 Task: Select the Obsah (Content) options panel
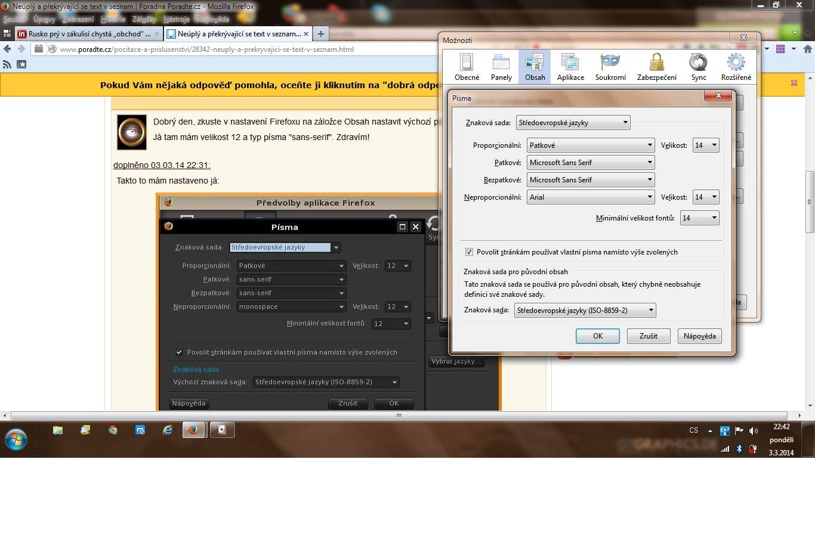pos(535,67)
